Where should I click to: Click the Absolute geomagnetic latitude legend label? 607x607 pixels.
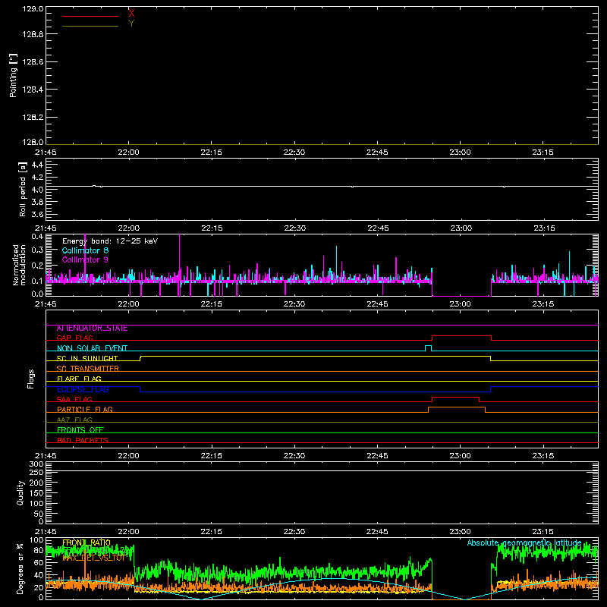pos(524,543)
